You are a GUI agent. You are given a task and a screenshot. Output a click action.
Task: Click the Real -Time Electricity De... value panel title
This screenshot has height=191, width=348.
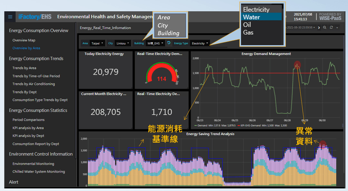pyautogui.click(x=159, y=94)
